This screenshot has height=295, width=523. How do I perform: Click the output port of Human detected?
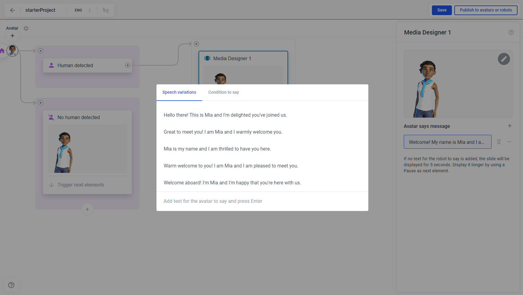tap(128, 65)
